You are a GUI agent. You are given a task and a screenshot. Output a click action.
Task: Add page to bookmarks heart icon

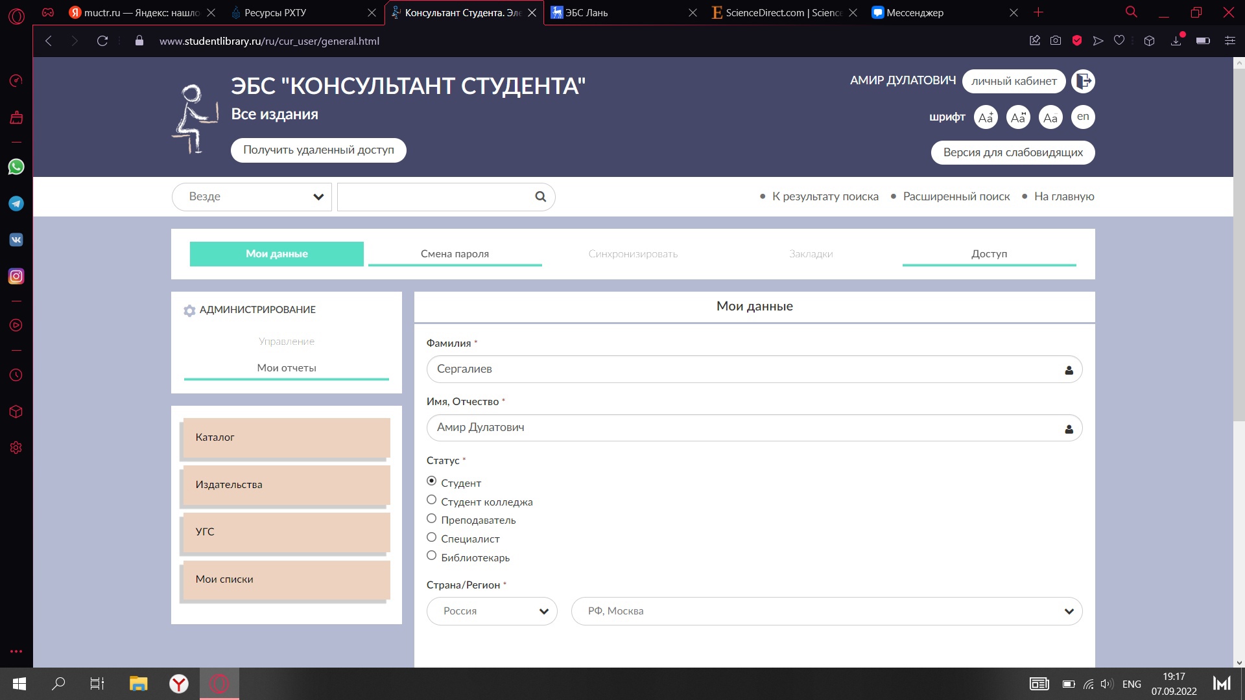click(1119, 41)
